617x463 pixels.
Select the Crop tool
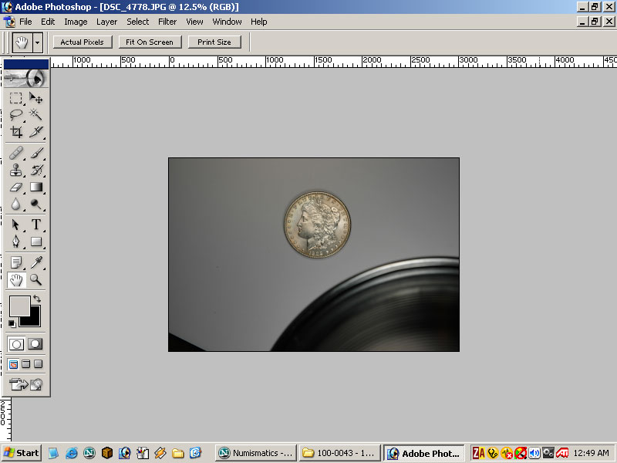[x=16, y=132]
